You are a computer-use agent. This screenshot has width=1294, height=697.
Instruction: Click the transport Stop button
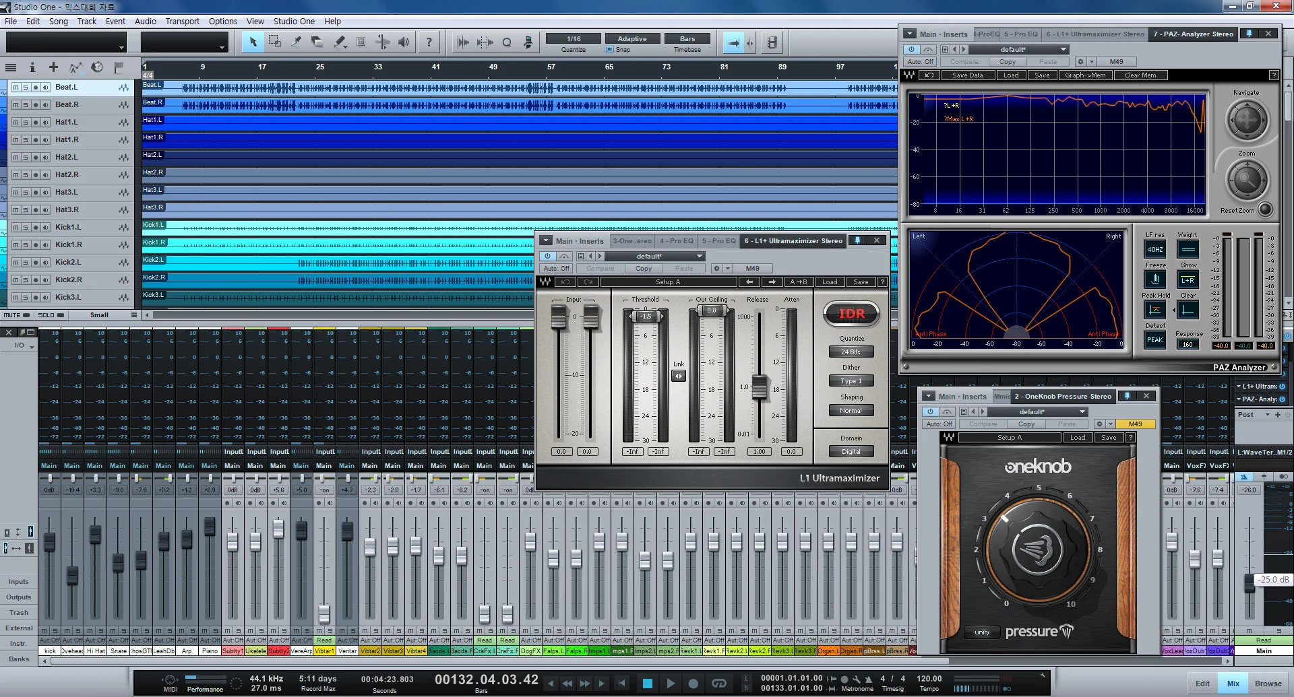click(648, 684)
